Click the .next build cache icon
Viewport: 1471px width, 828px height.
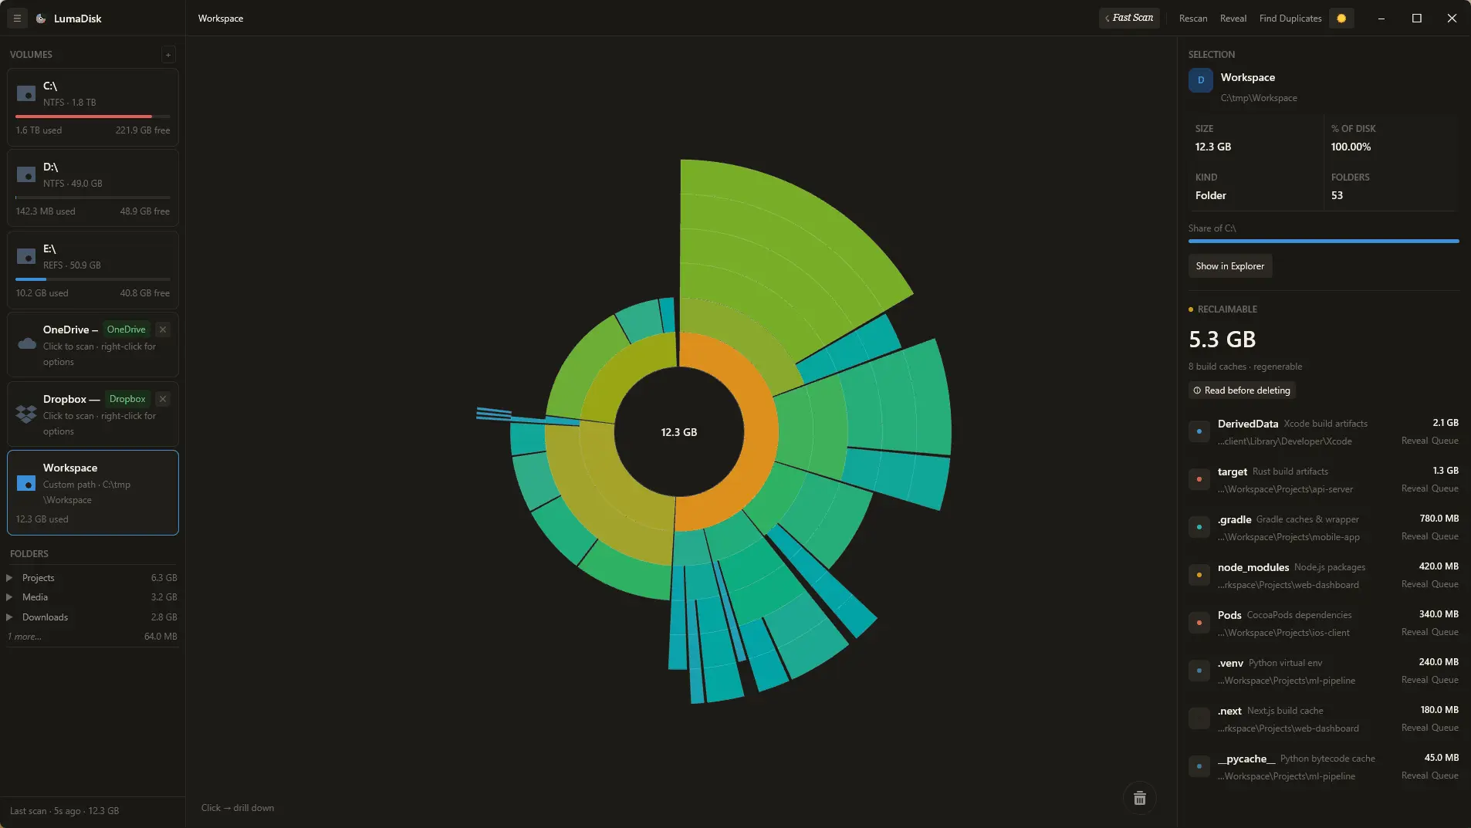coord(1199,718)
